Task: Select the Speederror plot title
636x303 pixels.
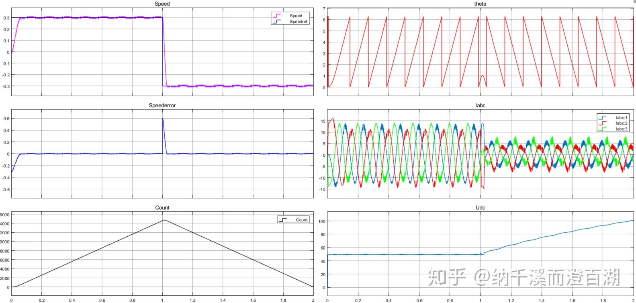Action: (162, 105)
